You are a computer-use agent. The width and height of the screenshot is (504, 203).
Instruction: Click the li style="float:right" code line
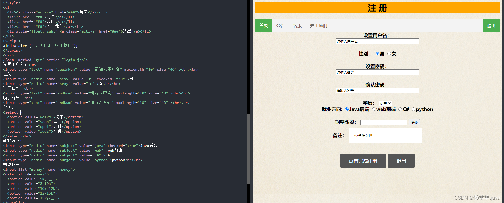pyautogui.click(x=79, y=31)
